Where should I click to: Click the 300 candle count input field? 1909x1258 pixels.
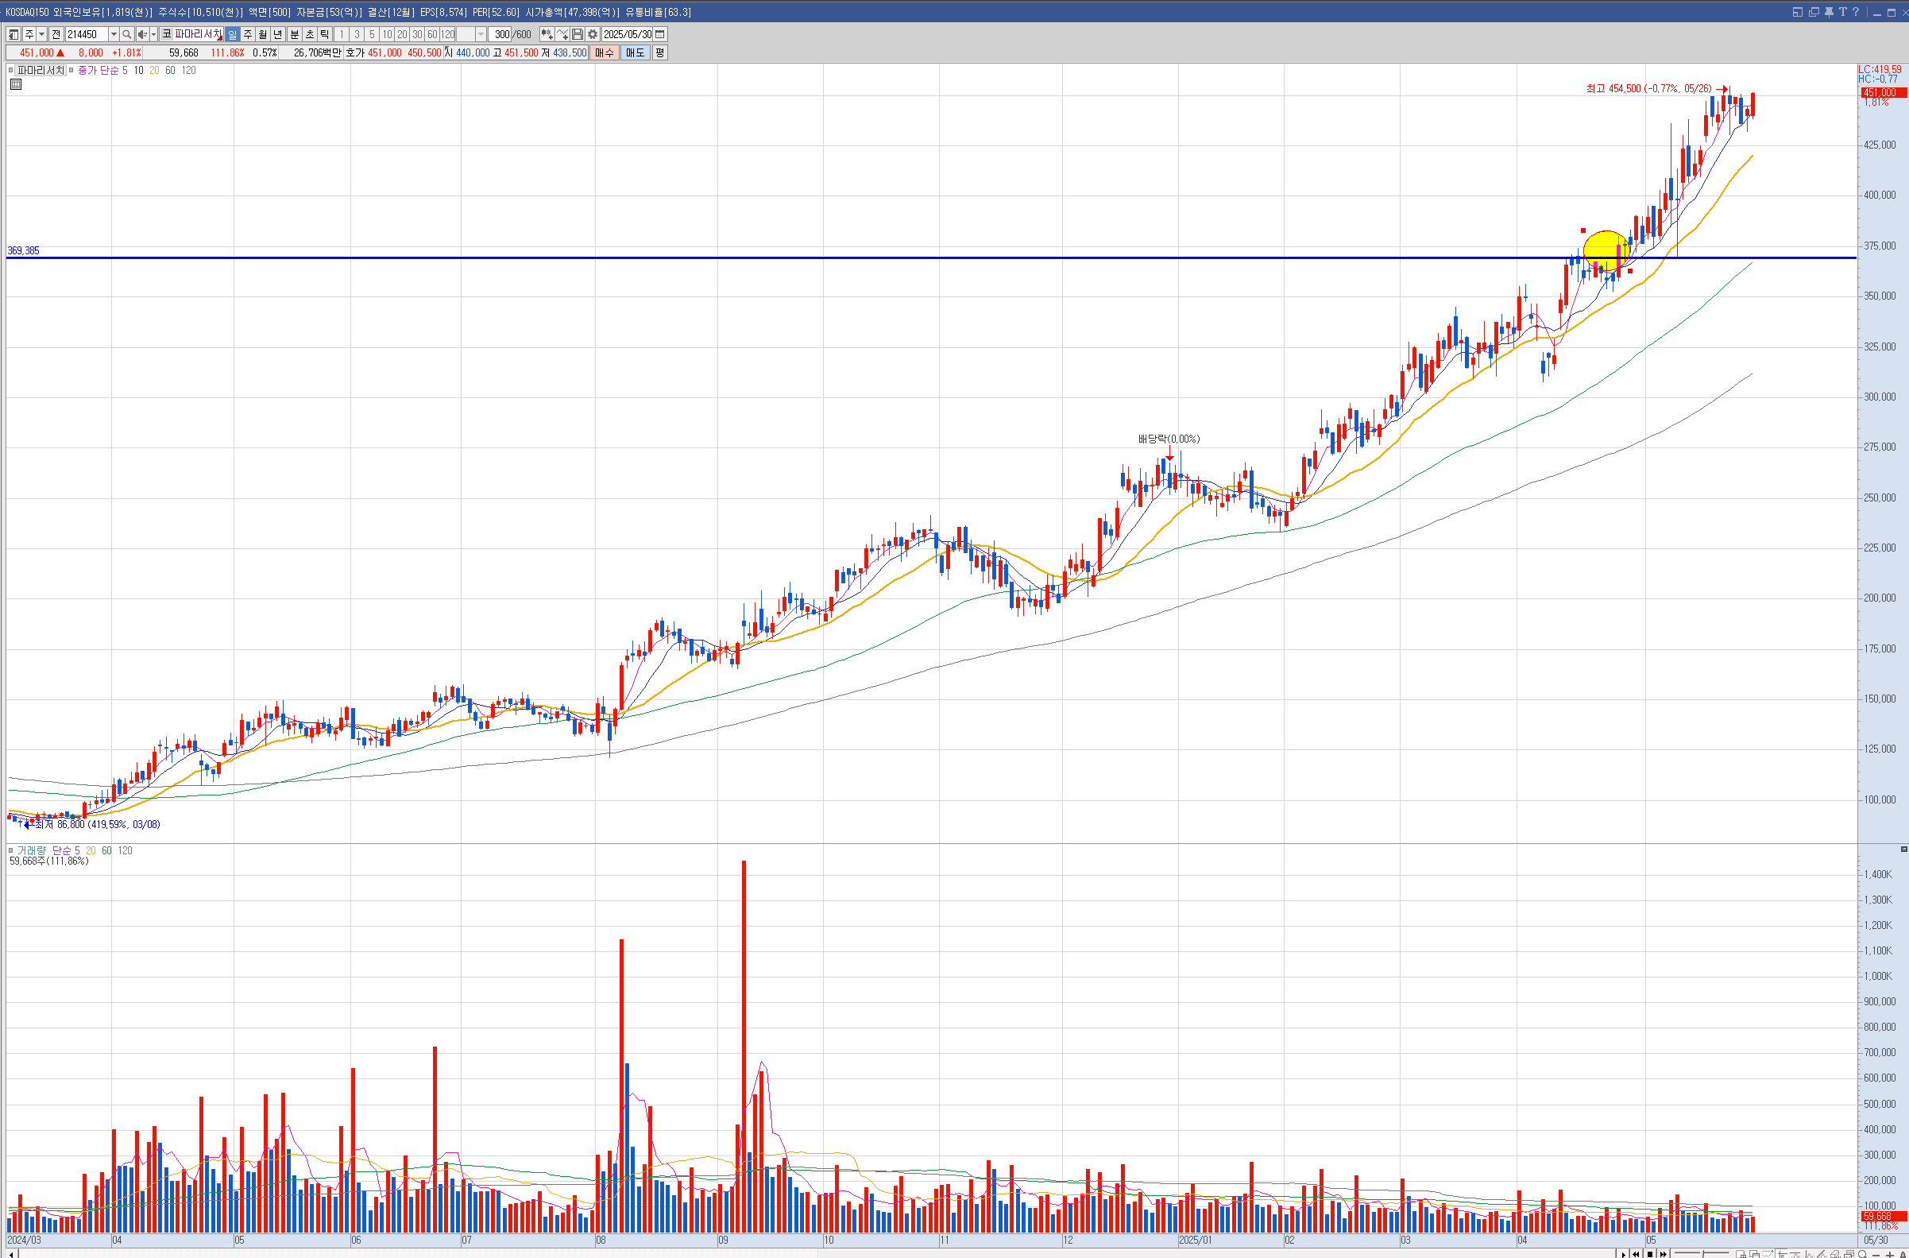click(x=501, y=34)
